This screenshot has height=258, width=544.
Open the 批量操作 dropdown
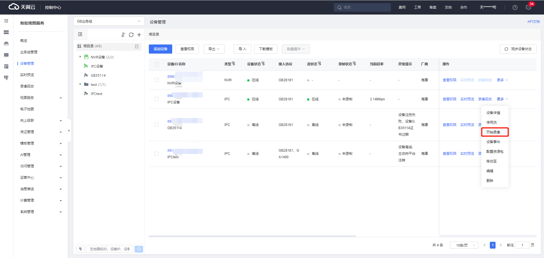tap(296, 49)
